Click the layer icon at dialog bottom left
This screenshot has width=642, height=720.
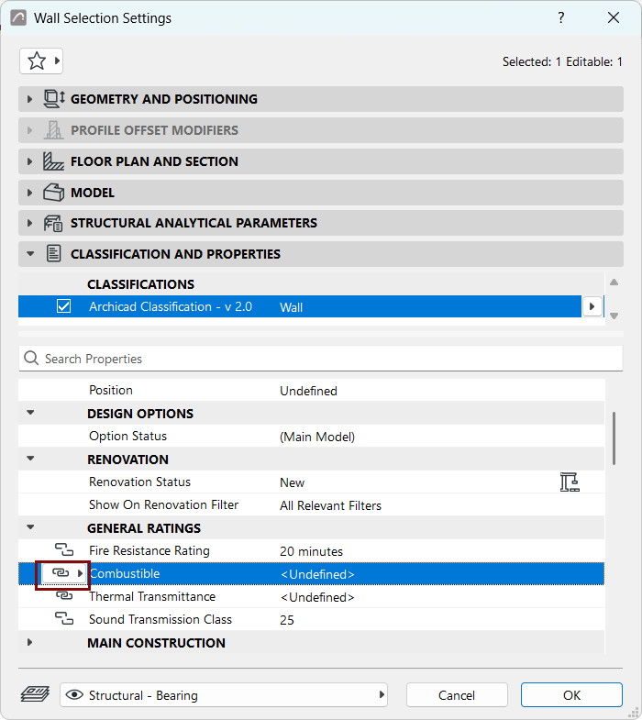pyautogui.click(x=35, y=694)
